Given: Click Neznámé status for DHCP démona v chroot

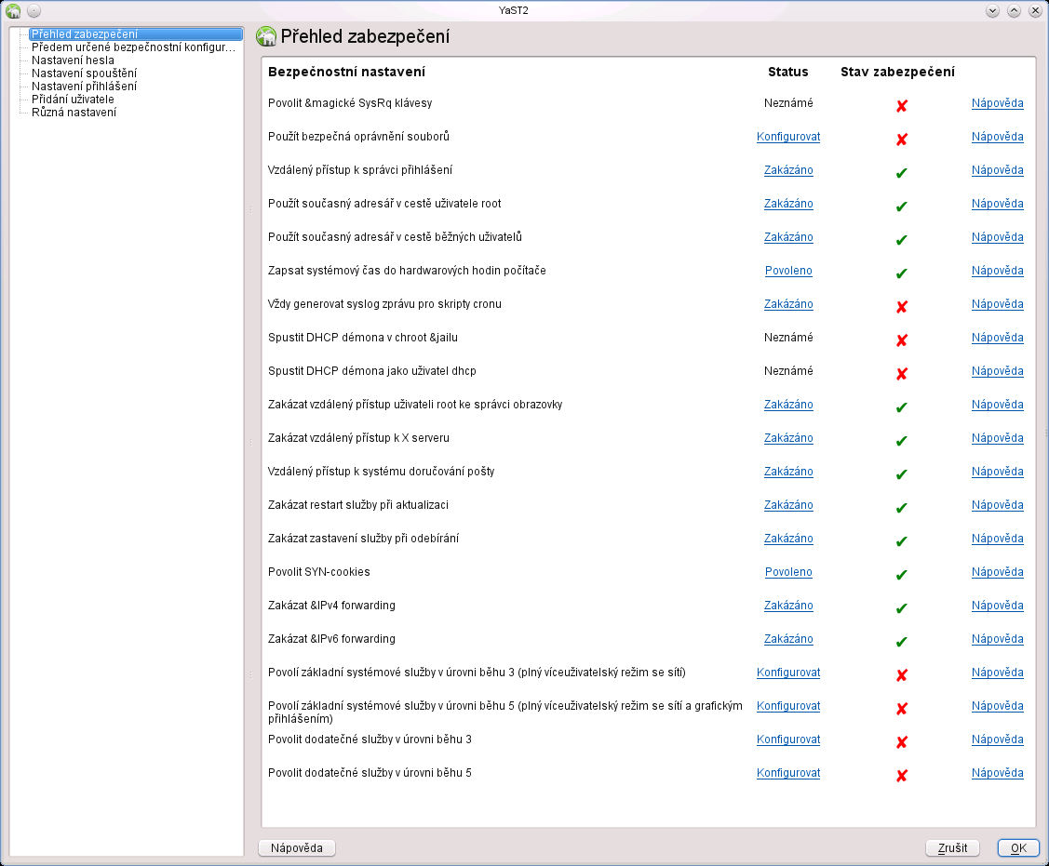Looking at the screenshot, I should click(x=788, y=337).
